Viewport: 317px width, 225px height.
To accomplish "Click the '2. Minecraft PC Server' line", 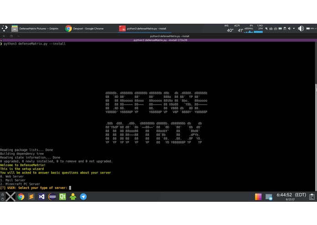I will coord(20,184).
